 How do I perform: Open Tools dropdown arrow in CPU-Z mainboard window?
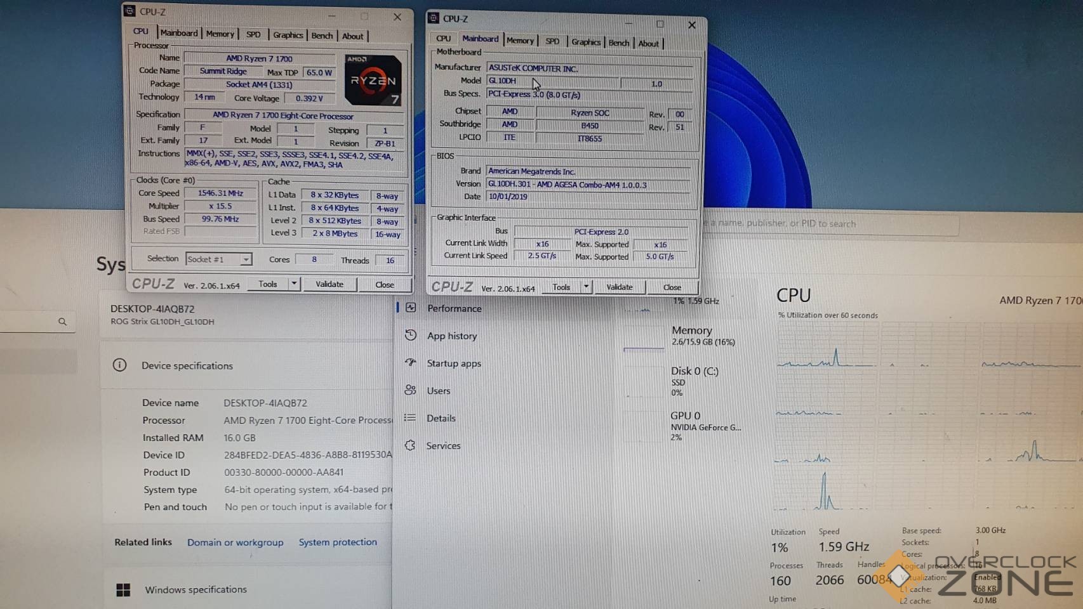click(587, 287)
